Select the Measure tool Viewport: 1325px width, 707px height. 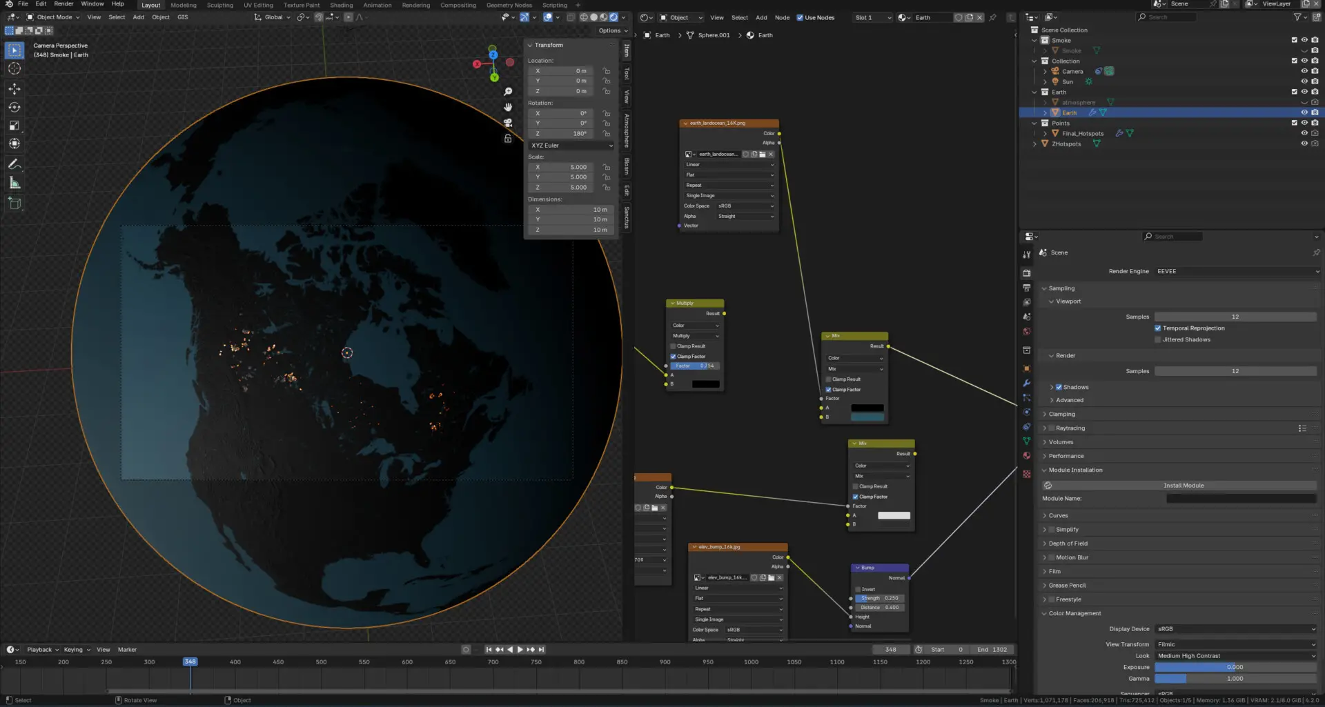[x=14, y=183]
